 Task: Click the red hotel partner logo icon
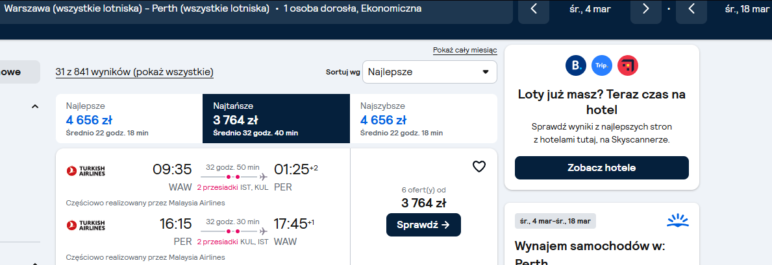pos(628,65)
